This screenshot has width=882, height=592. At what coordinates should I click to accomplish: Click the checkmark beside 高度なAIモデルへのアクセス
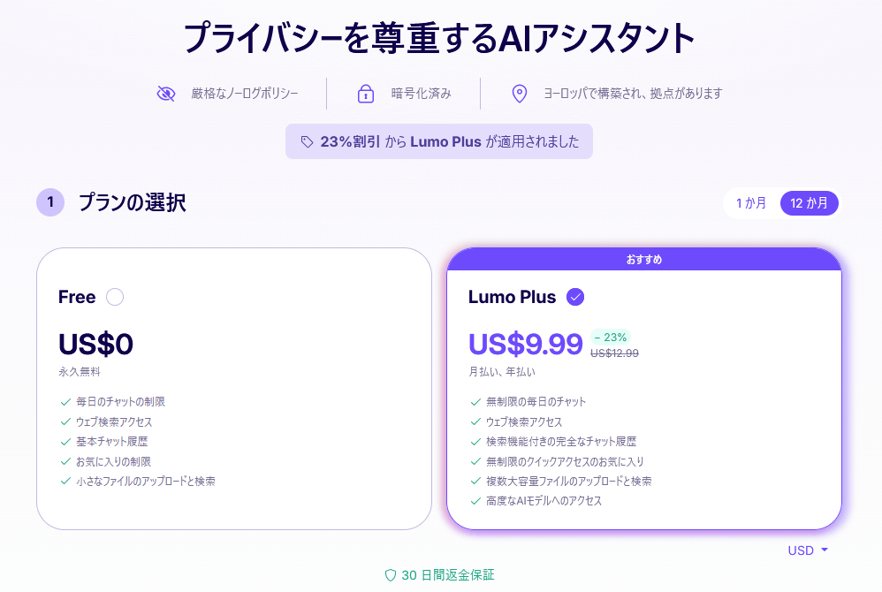pyautogui.click(x=476, y=501)
